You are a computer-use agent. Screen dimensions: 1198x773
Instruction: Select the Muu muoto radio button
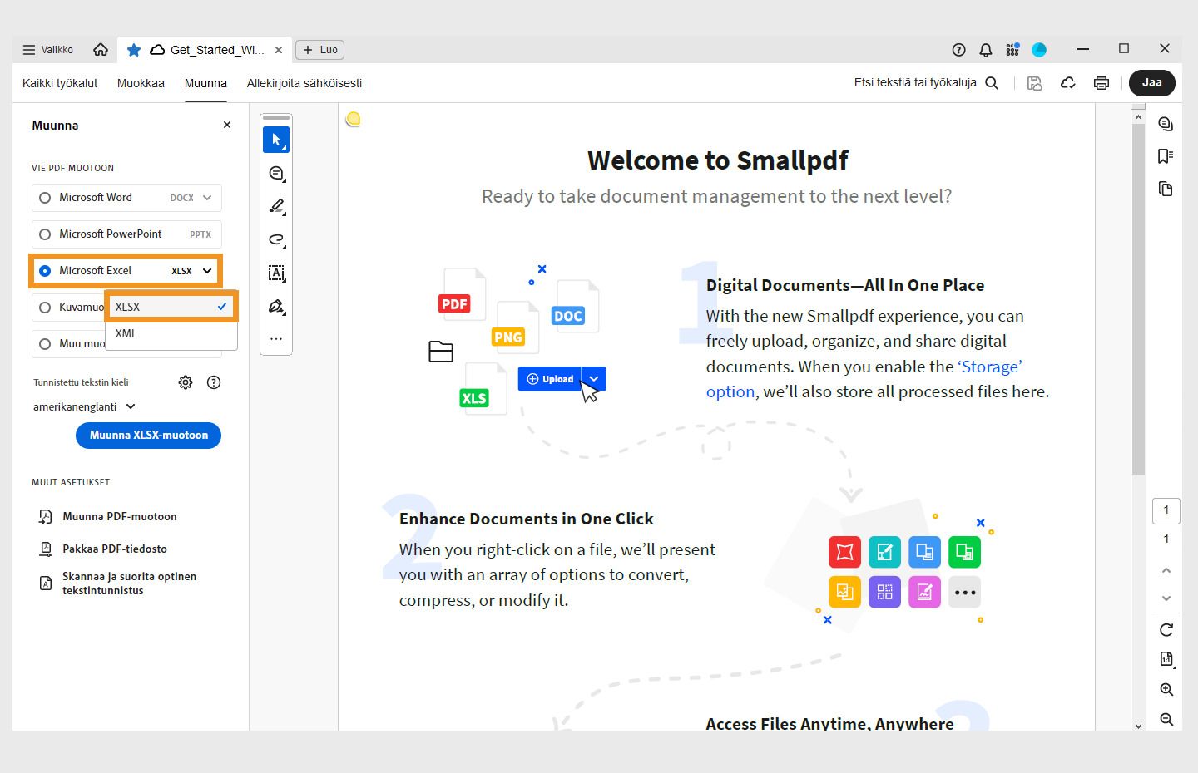tap(45, 344)
